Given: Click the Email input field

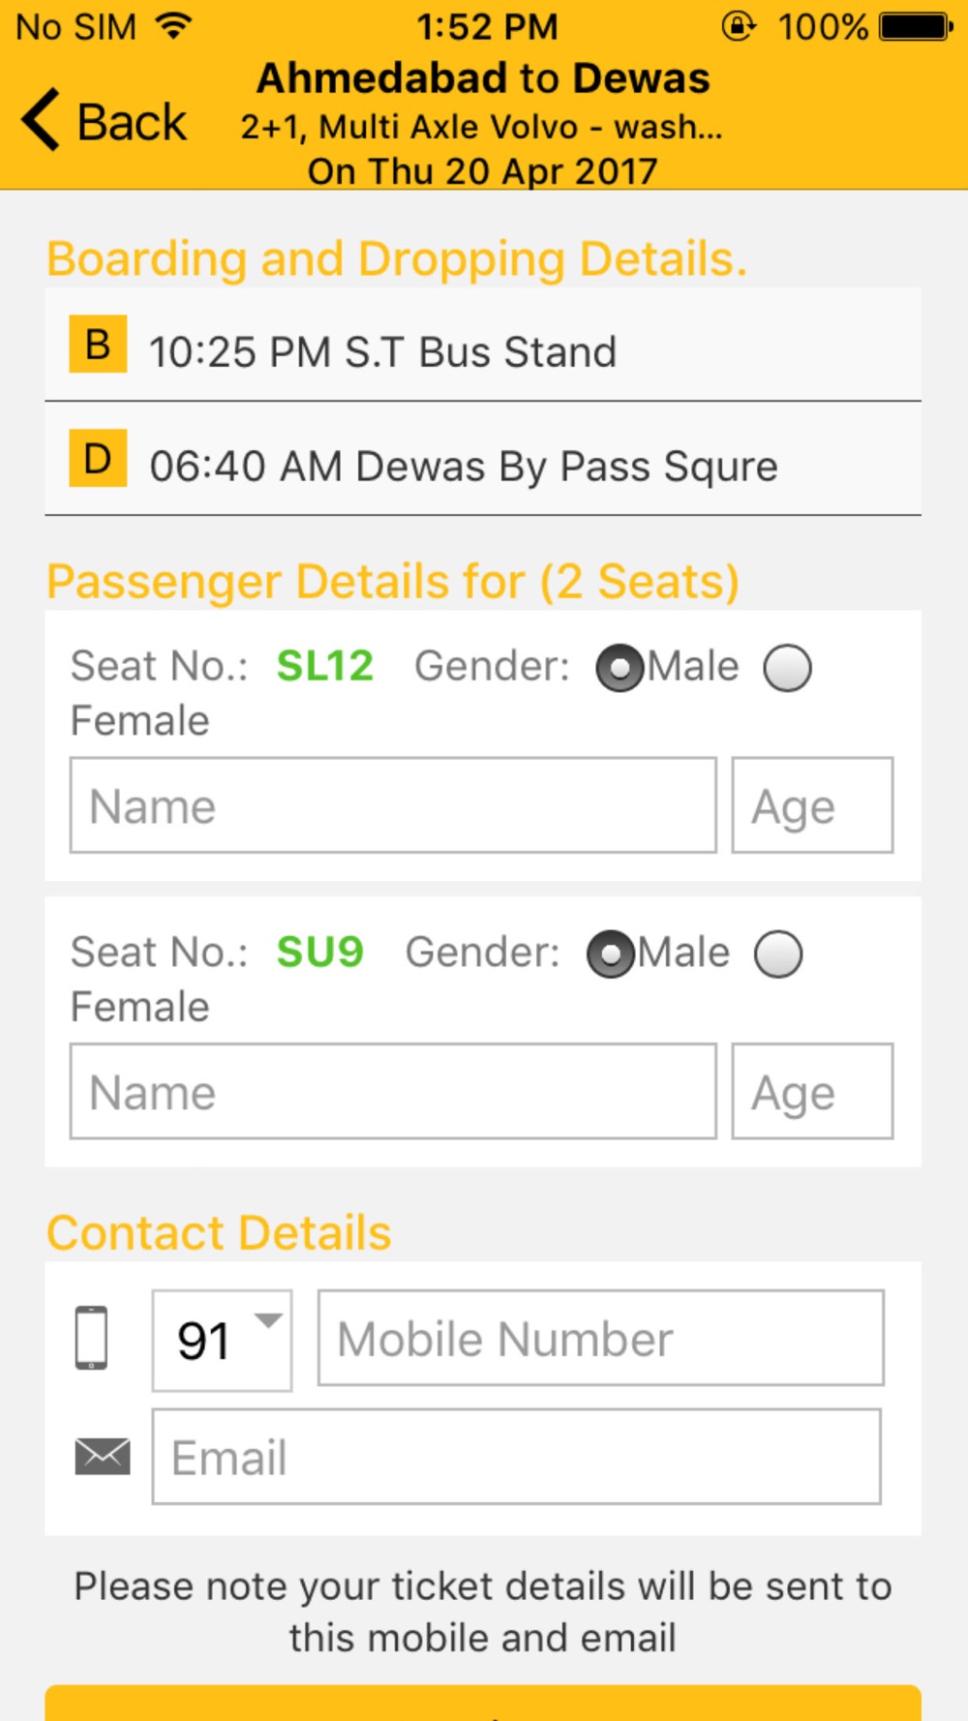Looking at the screenshot, I should tap(516, 1457).
